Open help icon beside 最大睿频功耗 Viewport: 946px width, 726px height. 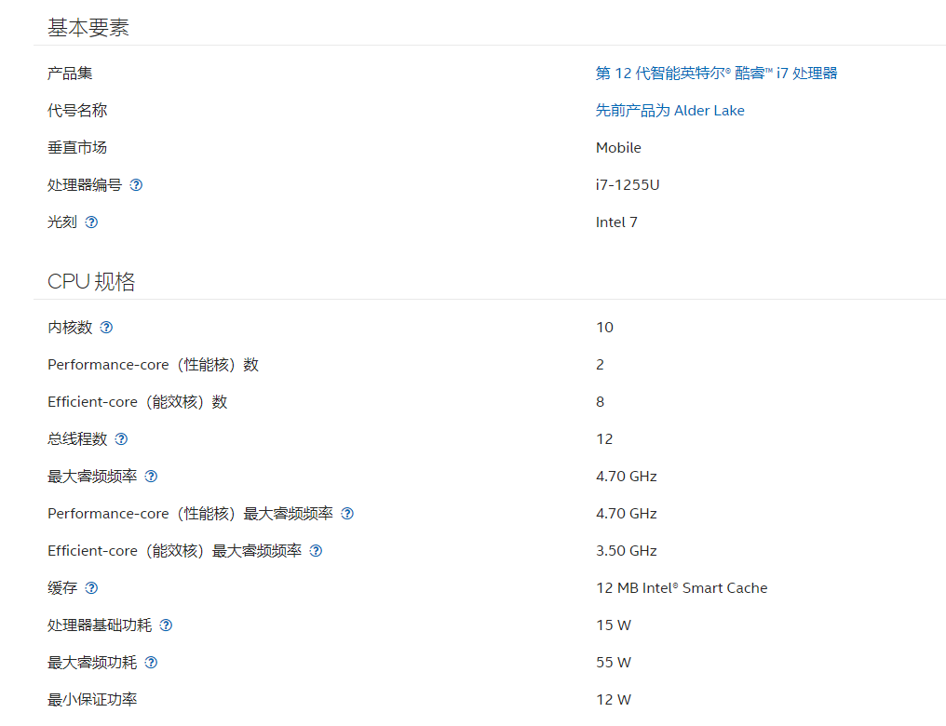(152, 663)
